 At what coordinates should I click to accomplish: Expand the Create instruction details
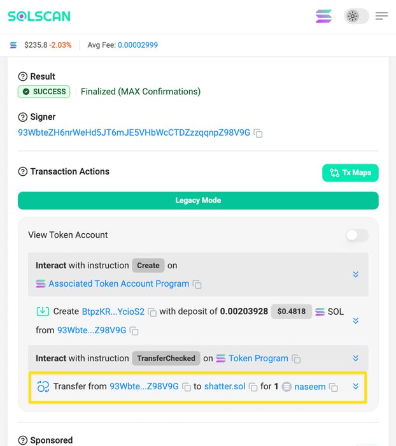pyautogui.click(x=356, y=274)
